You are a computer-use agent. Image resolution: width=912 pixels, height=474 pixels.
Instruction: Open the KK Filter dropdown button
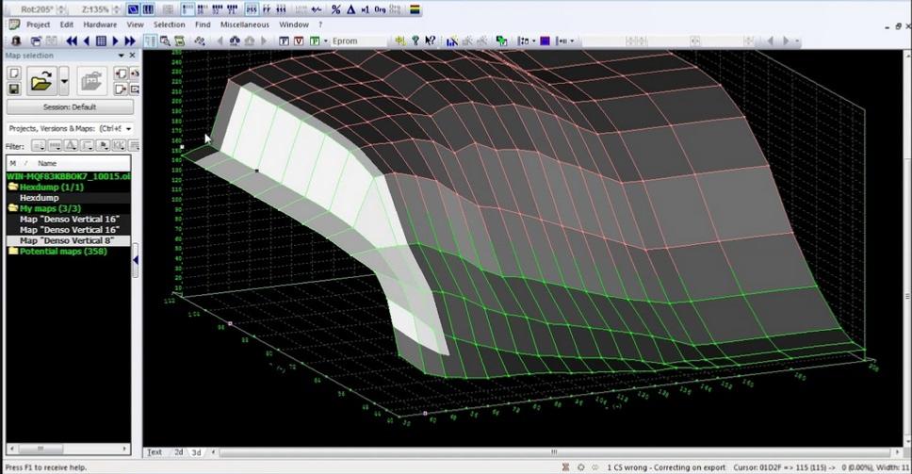[x=119, y=145]
